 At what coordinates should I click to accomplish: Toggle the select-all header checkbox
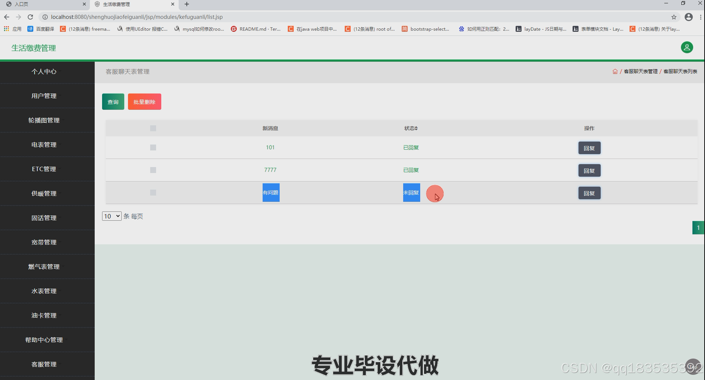pyautogui.click(x=153, y=128)
